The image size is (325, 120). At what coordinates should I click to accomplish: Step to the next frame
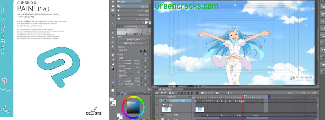(x=189, y=93)
